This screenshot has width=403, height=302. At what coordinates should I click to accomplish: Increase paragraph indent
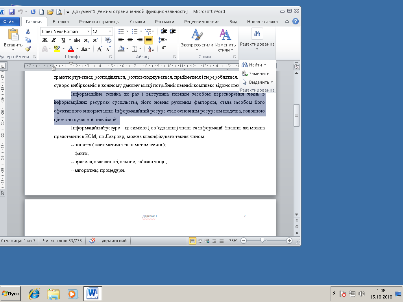point(172,31)
